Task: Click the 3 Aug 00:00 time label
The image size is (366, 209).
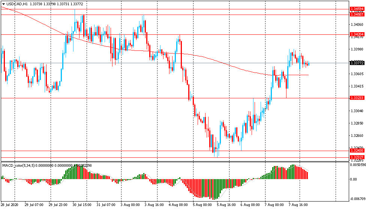Action: click(x=130, y=205)
